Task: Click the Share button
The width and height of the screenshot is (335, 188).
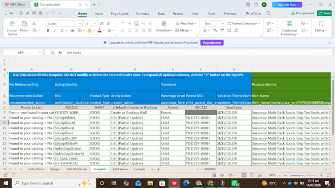Action: pos(324,13)
